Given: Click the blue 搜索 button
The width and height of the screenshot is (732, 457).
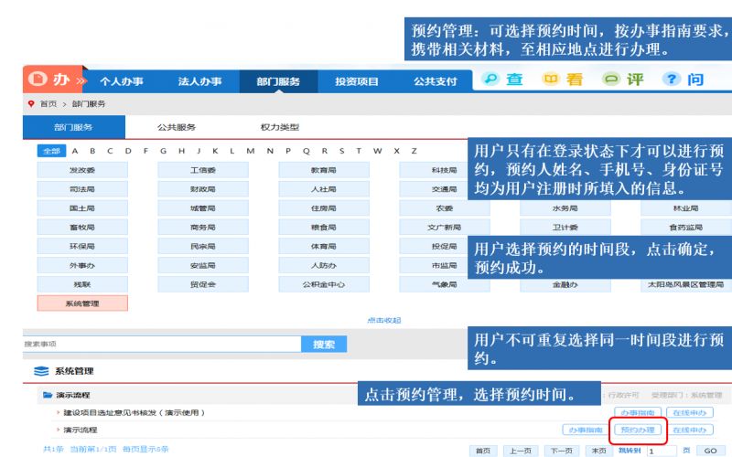Looking at the screenshot, I should tap(324, 345).
